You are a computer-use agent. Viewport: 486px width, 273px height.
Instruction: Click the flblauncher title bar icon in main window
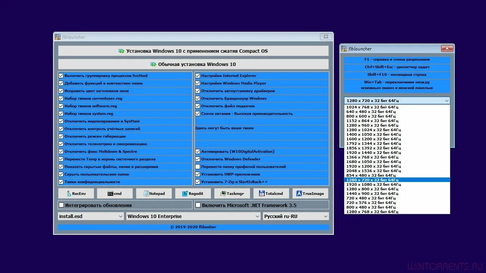(x=58, y=37)
